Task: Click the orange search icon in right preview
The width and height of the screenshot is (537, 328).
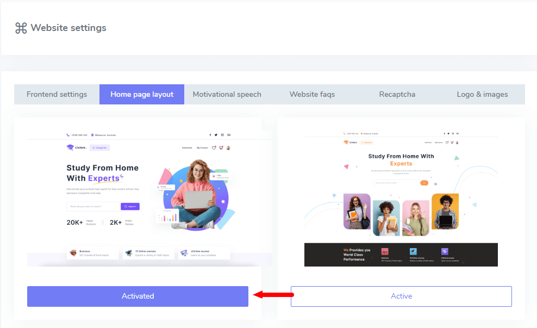Action: point(424,183)
